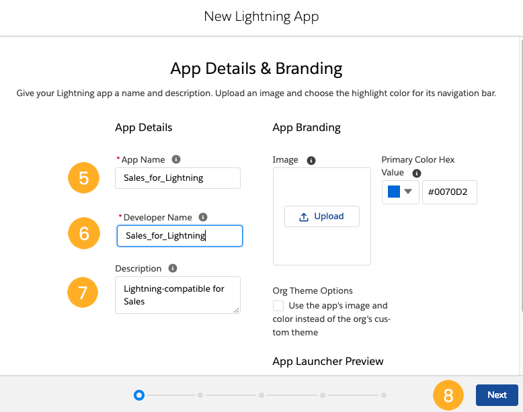The image size is (523, 412).
Task: Select the first step in progress indicator
Action: coord(139,395)
